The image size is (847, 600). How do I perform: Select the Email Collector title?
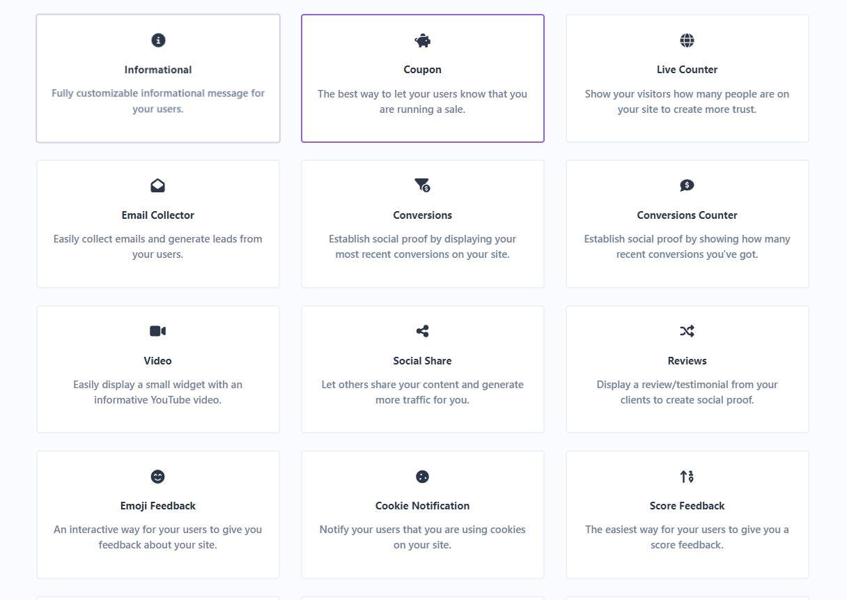158,215
